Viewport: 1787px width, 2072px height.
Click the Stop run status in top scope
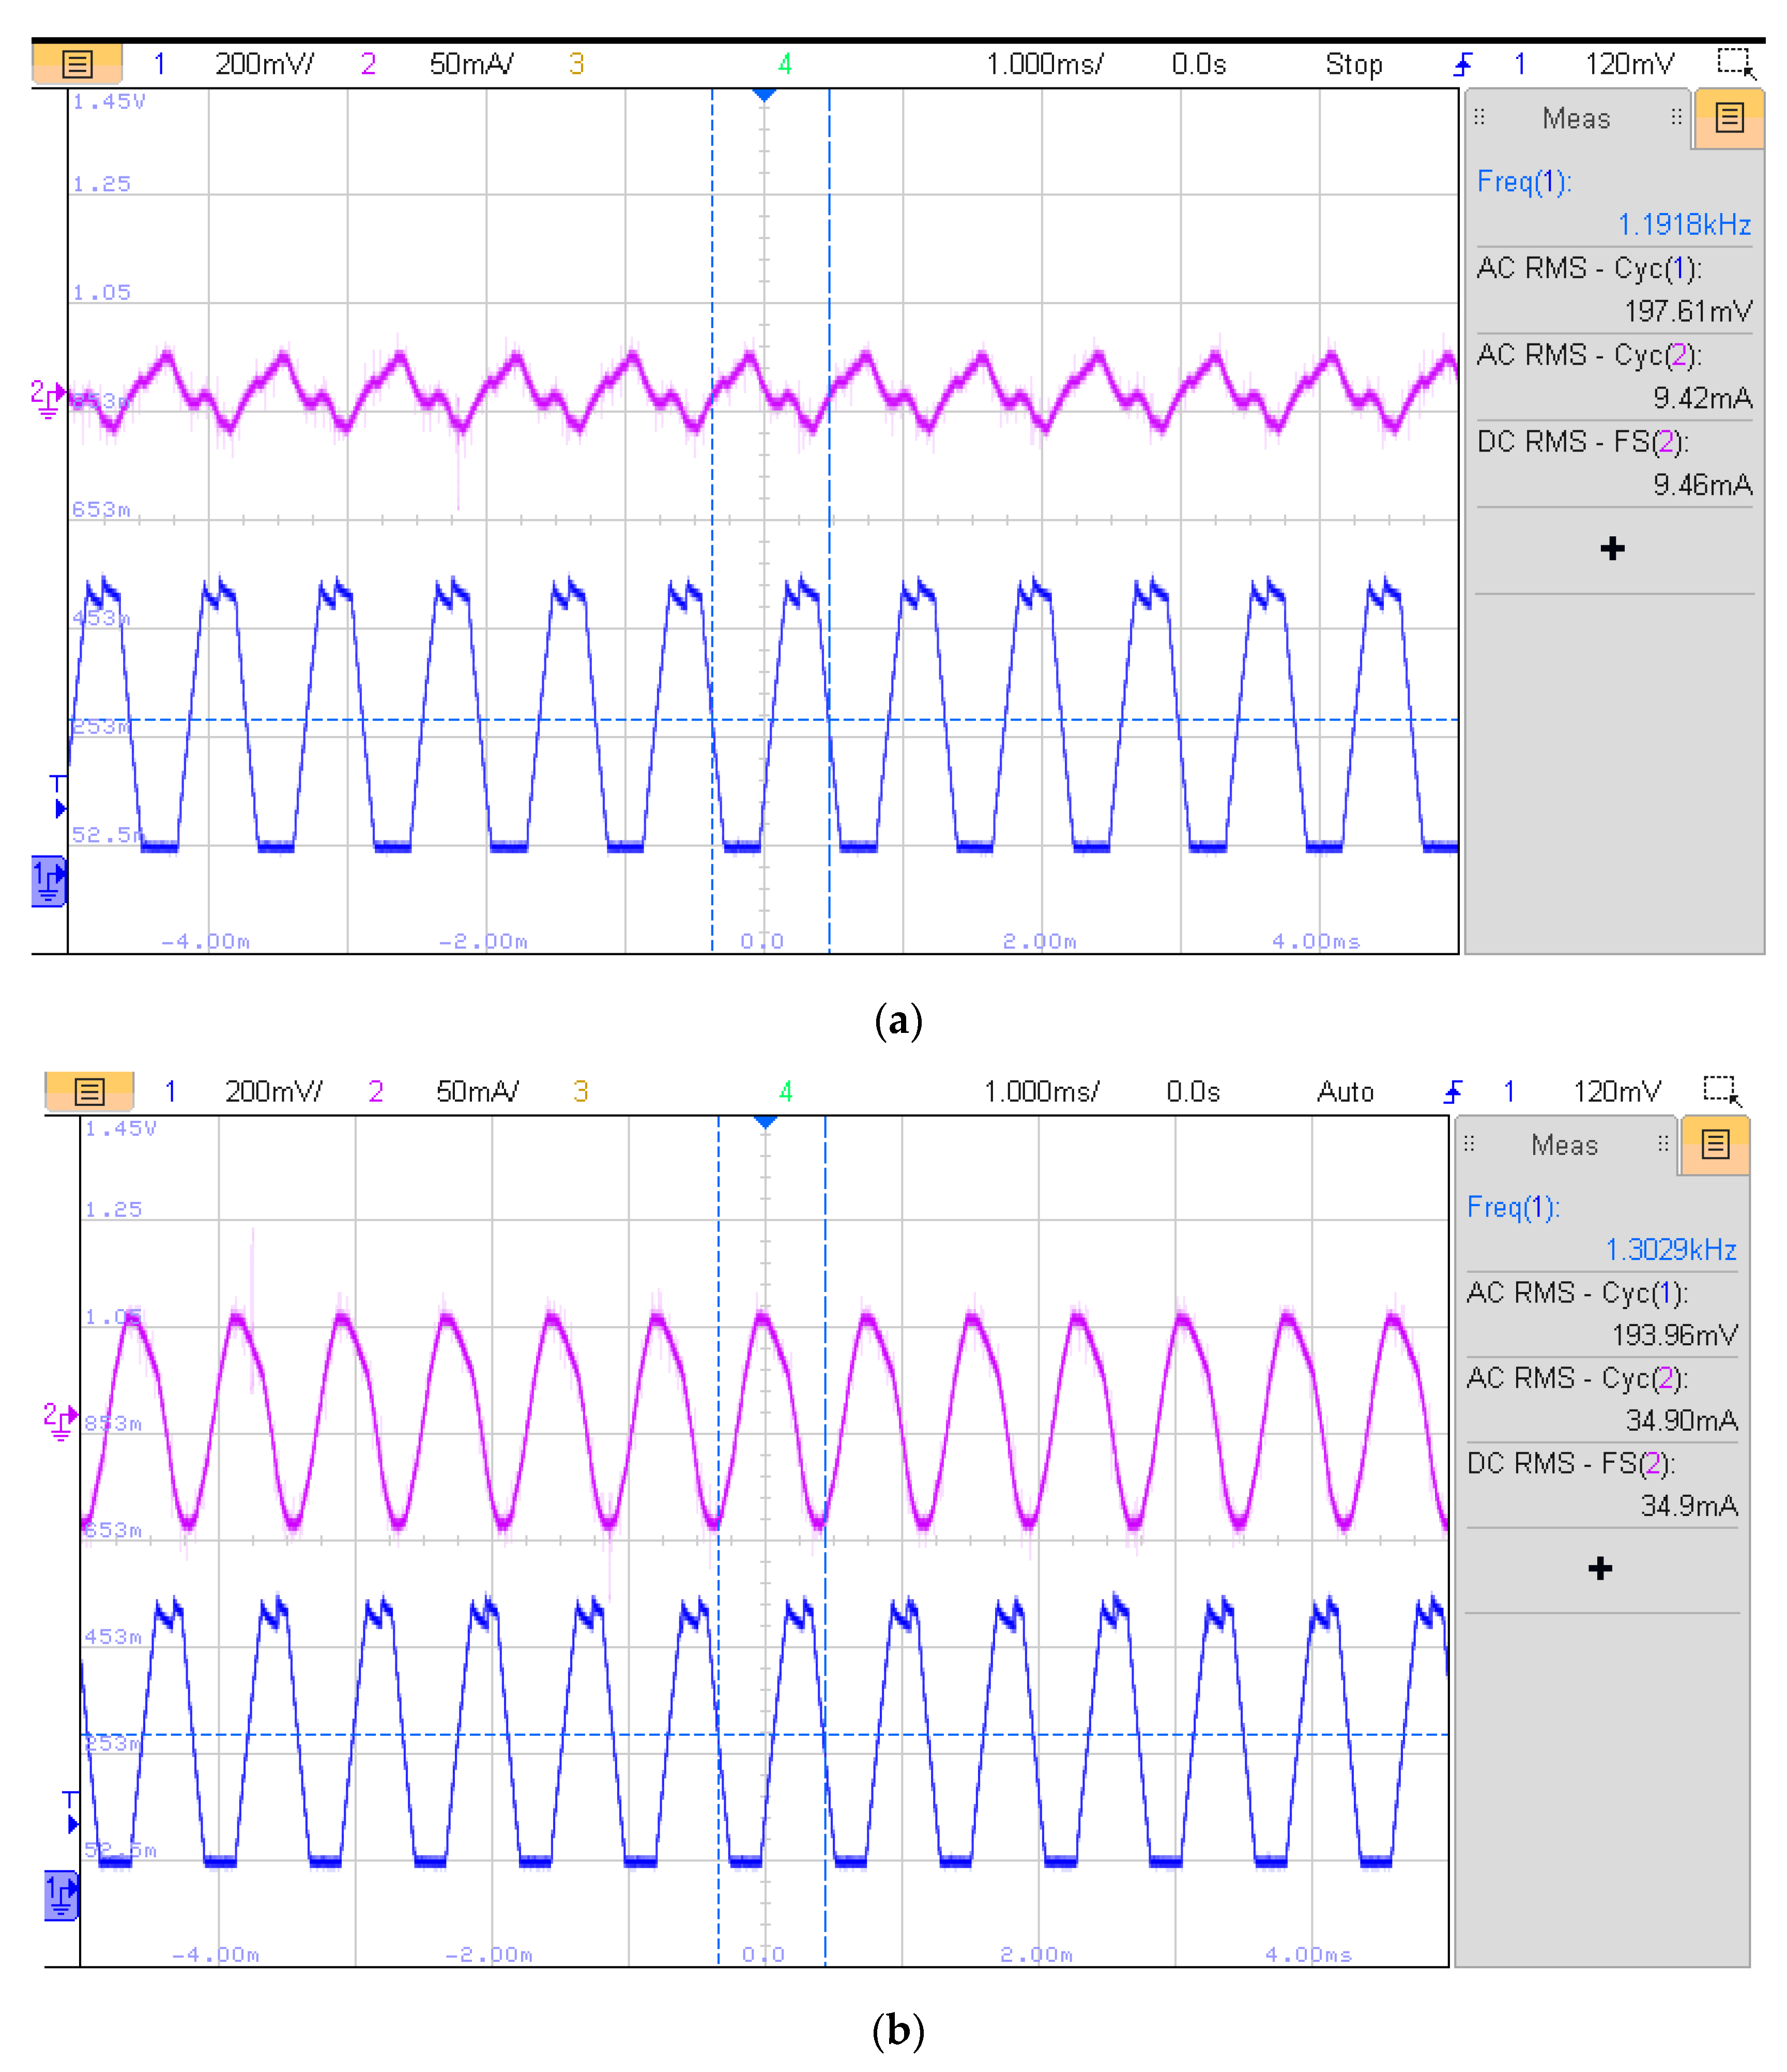click(x=1353, y=64)
